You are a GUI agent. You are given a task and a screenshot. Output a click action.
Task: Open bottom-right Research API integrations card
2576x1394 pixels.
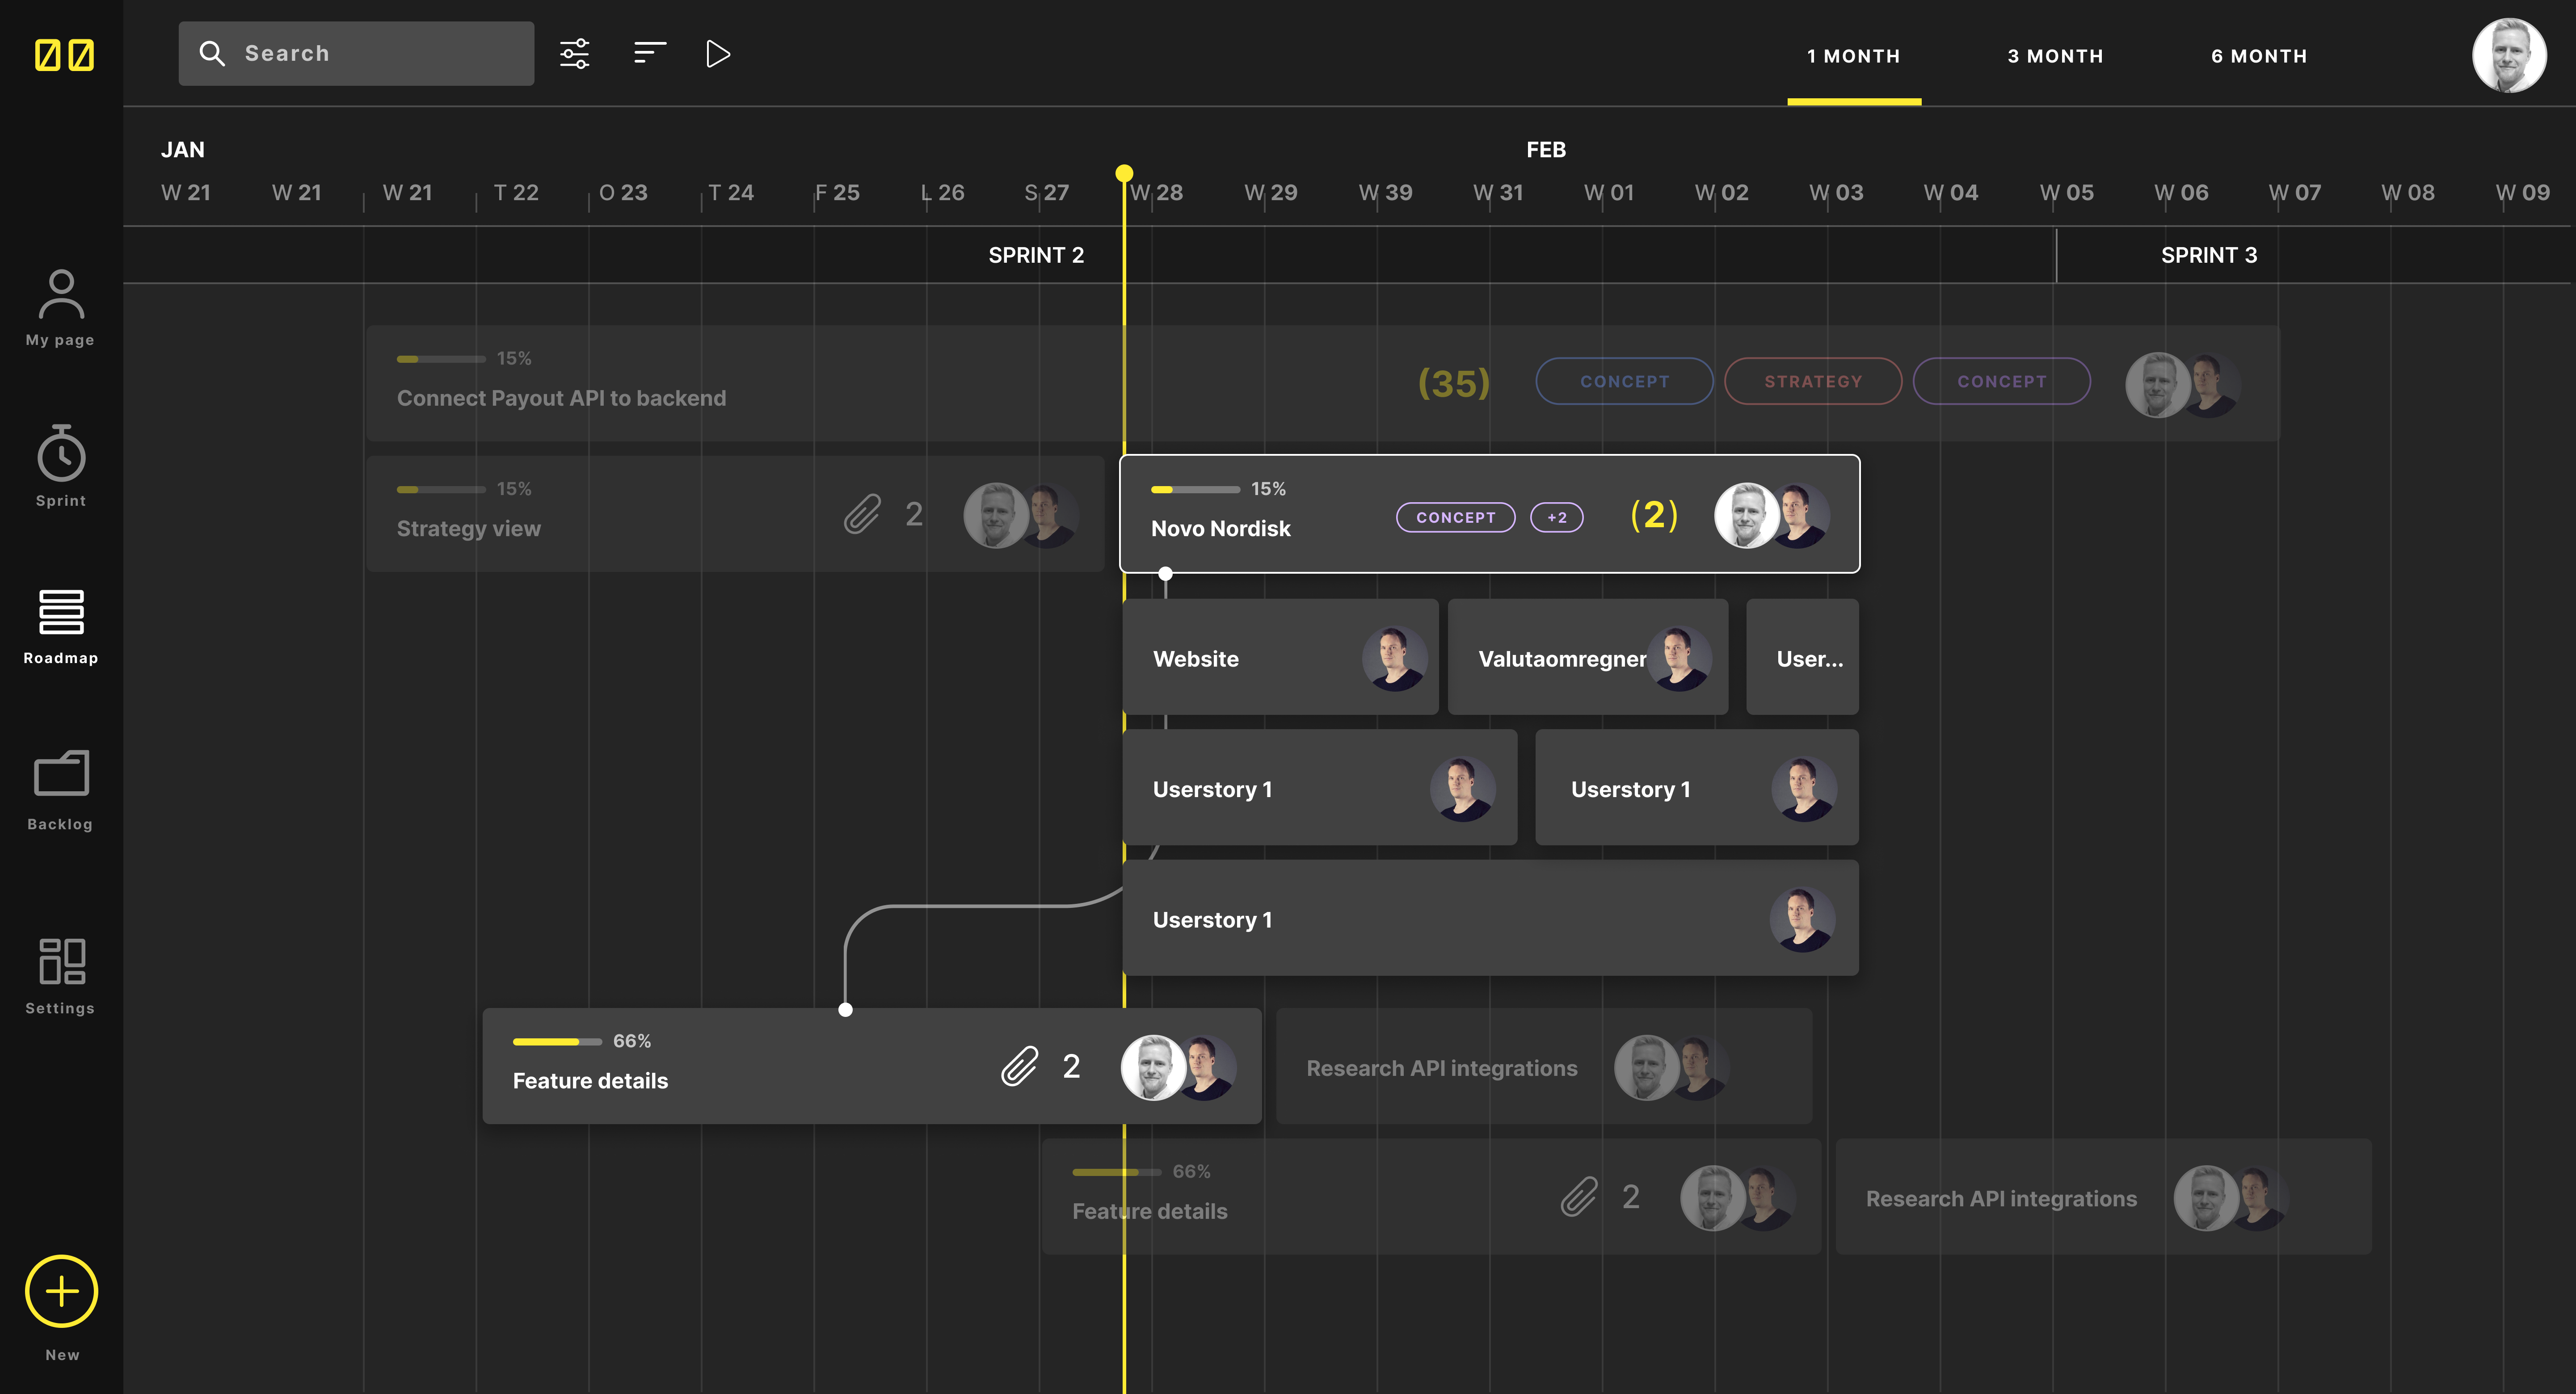2103,1195
